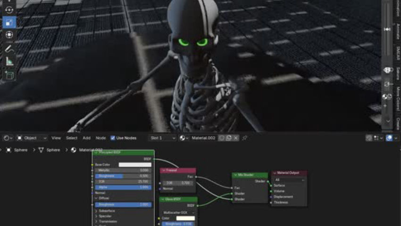401x226 pixels.
Task: Click the Base Color swatch on Principled BSDF
Action: click(134, 165)
